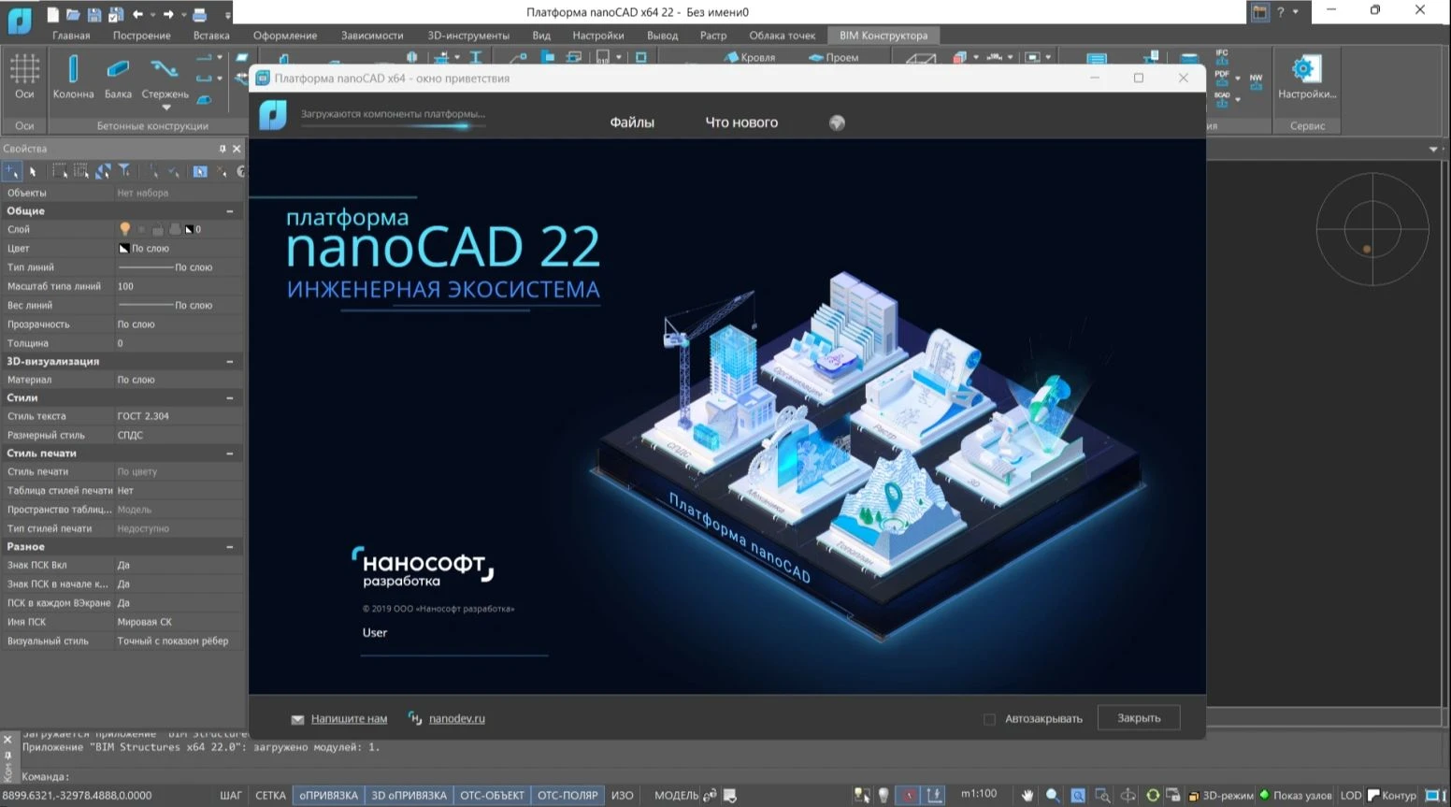Click the Оси grid axes tool

(24, 76)
